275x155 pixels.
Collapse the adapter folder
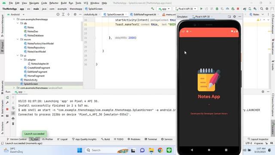(21, 60)
